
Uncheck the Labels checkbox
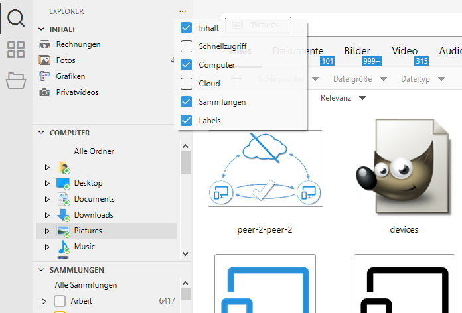click(x=187, y=121)
